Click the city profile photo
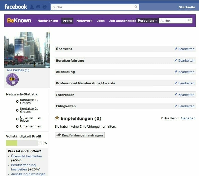This screenshot has width=199, height=176. click(27, 50)
